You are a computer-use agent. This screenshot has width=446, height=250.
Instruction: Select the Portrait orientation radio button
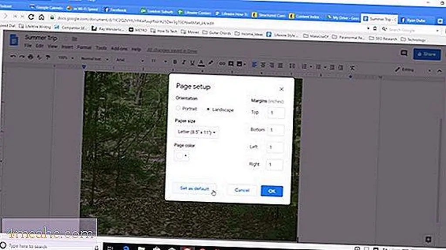(178, 109)
